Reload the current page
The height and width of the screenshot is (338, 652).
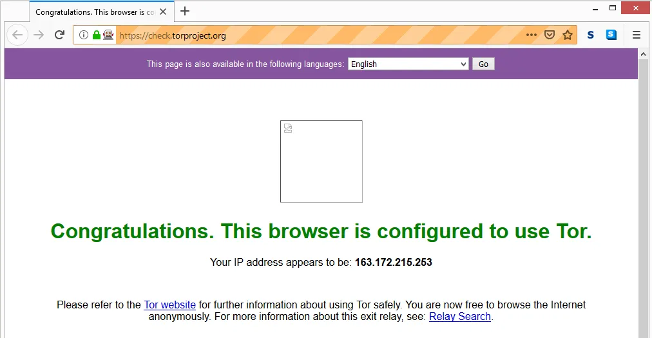(59, 35)
